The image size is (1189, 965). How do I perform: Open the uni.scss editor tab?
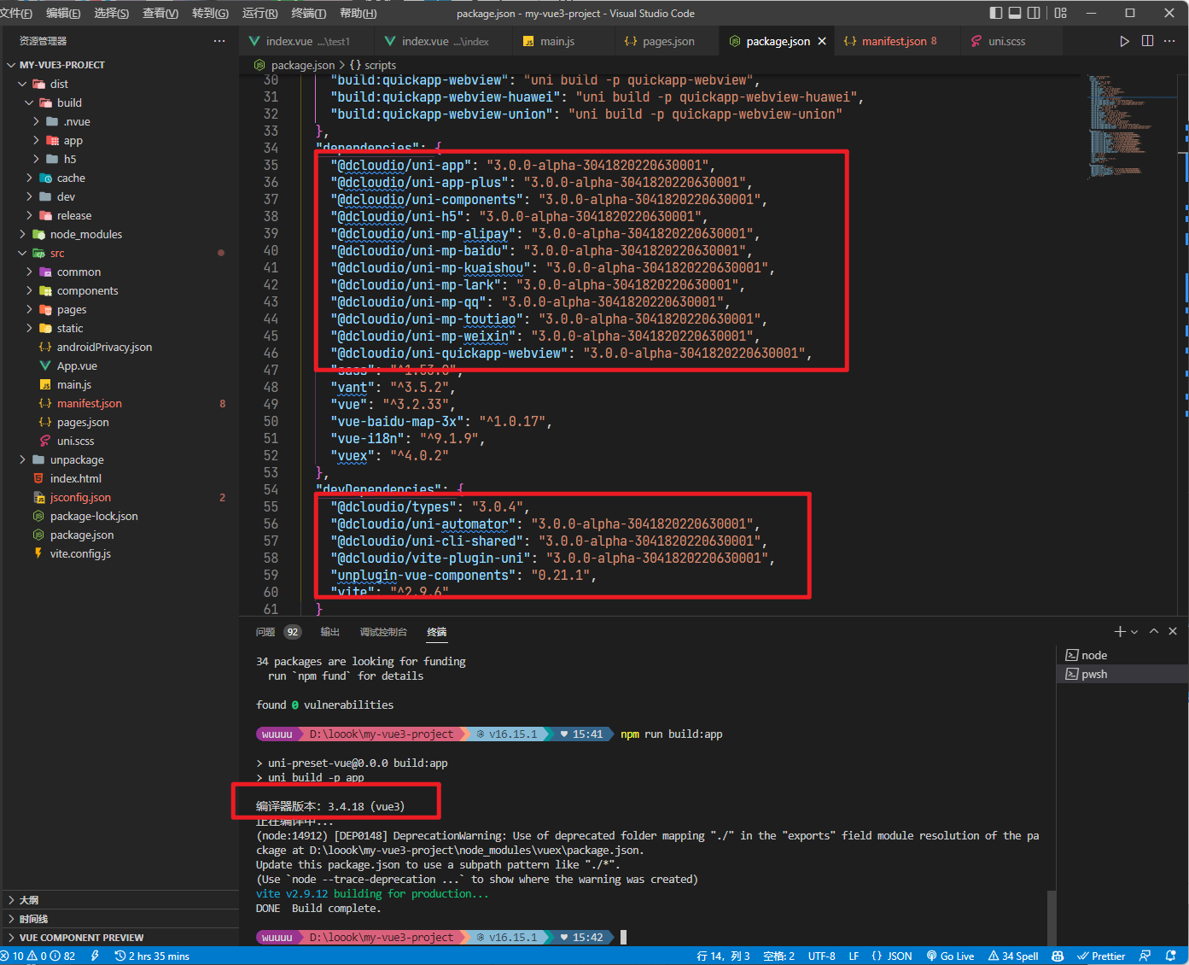1007,41
